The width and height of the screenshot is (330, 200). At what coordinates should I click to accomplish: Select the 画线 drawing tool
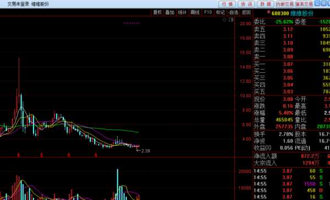coord(195,13)
